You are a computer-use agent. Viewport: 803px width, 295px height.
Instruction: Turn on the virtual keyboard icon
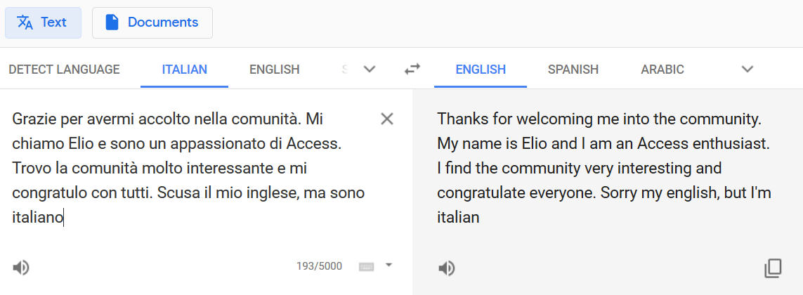point(367,266)
